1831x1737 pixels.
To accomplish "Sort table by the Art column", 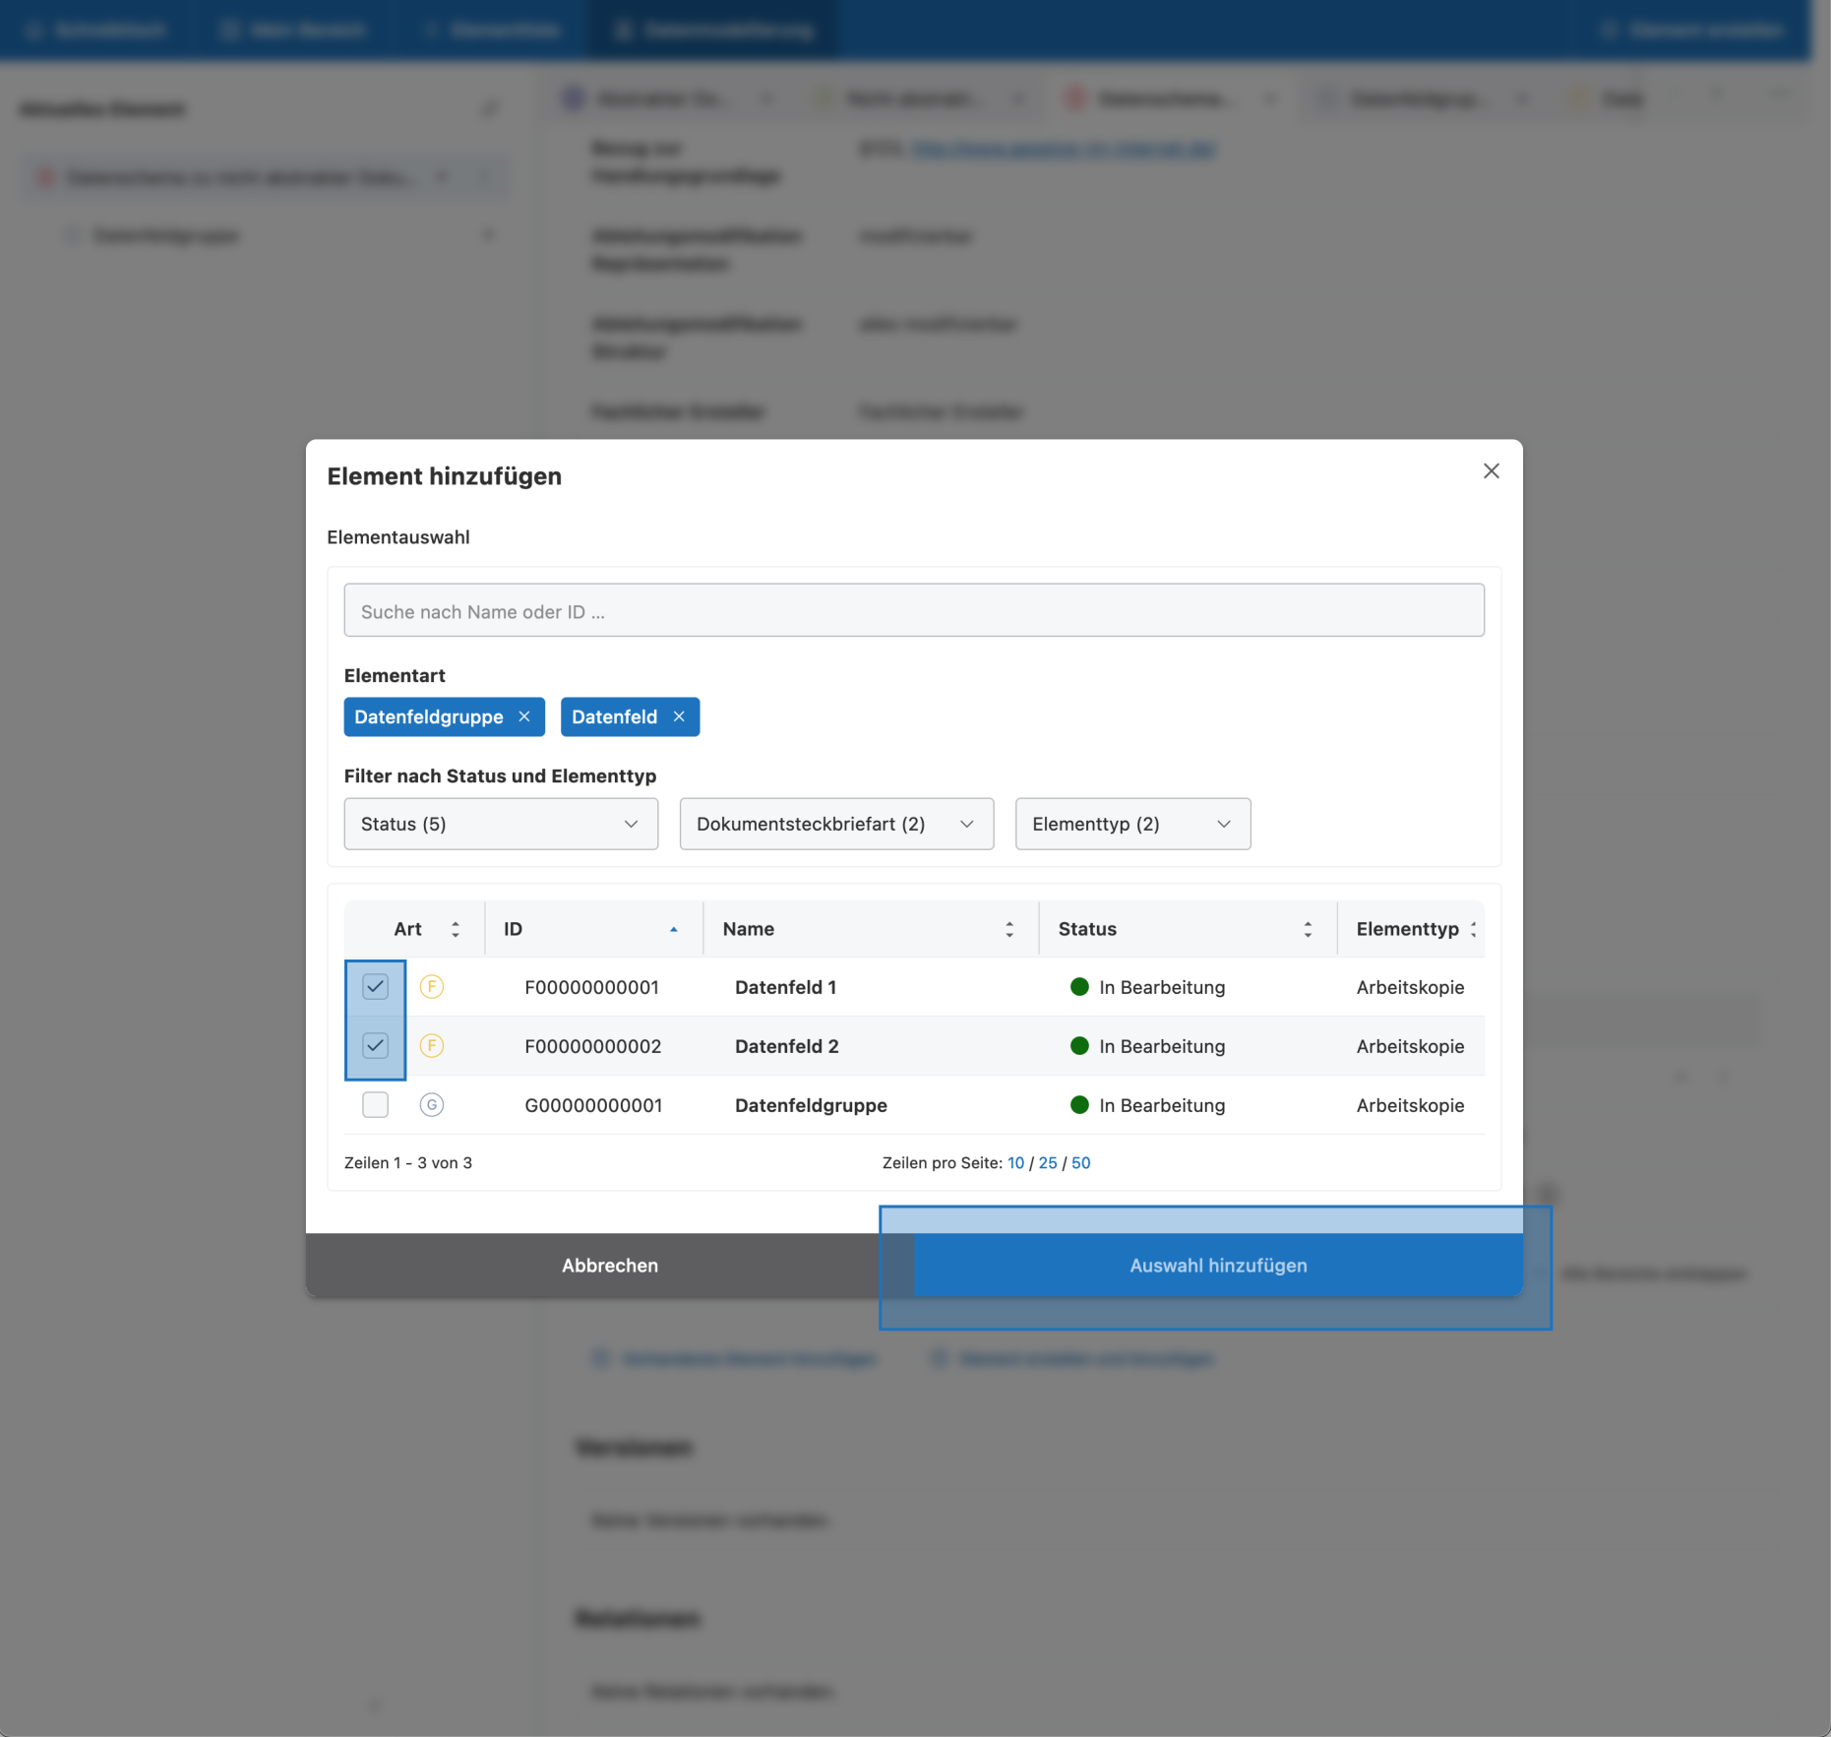I will click(x=455, y=929).
